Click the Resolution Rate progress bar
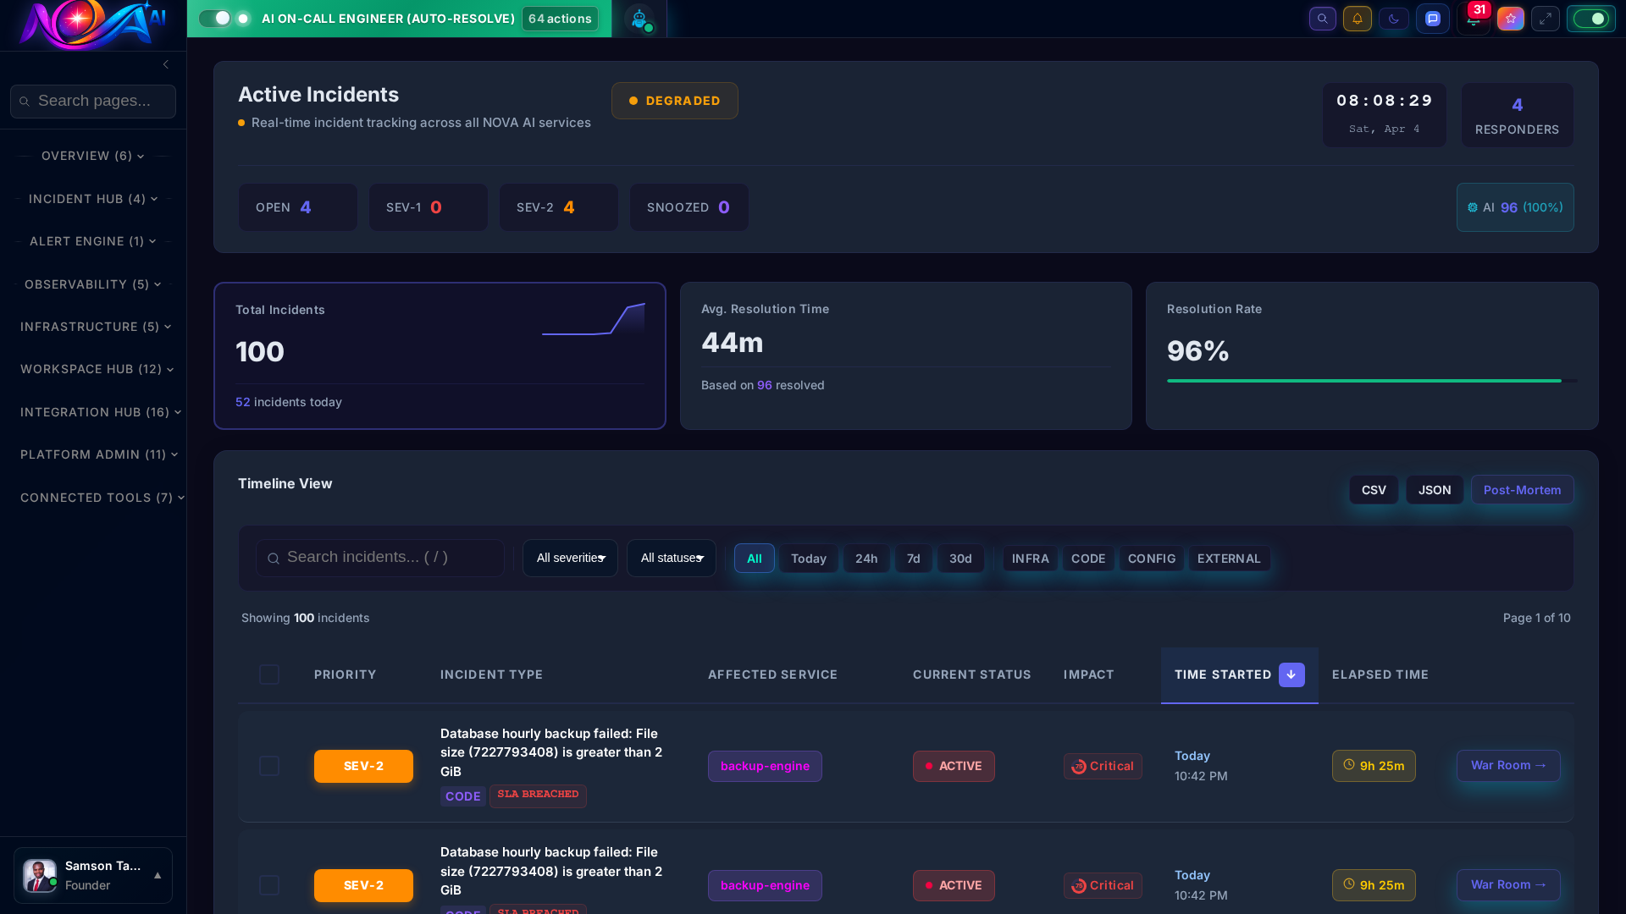Image resolution: width=1626 pixels, height=914 pixels. coord(1363,381)
